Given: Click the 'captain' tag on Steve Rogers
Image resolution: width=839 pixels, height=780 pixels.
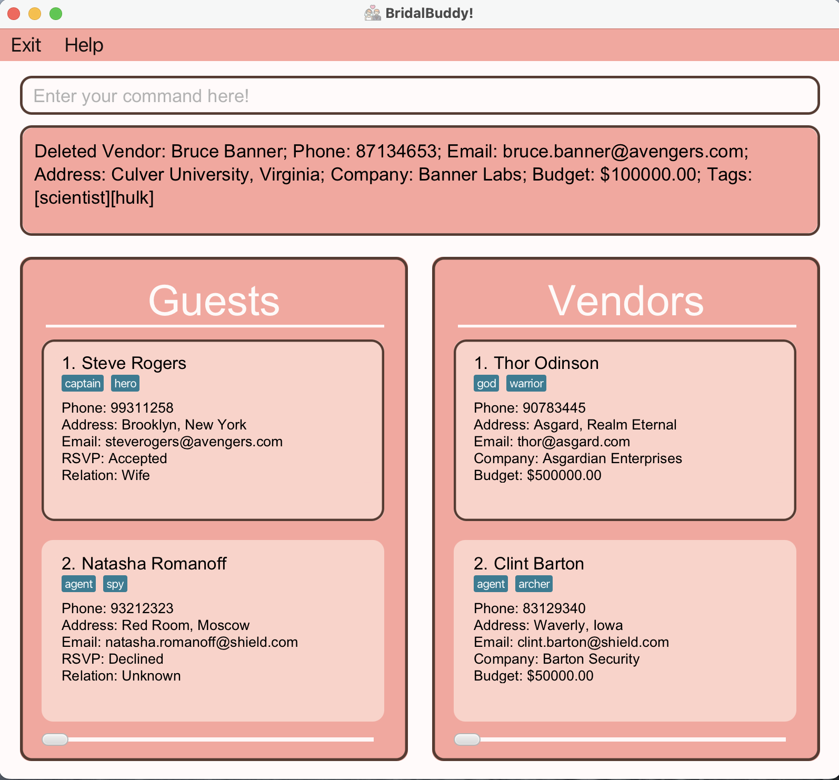Looking at the screenshot, I should tap(83, 383).
